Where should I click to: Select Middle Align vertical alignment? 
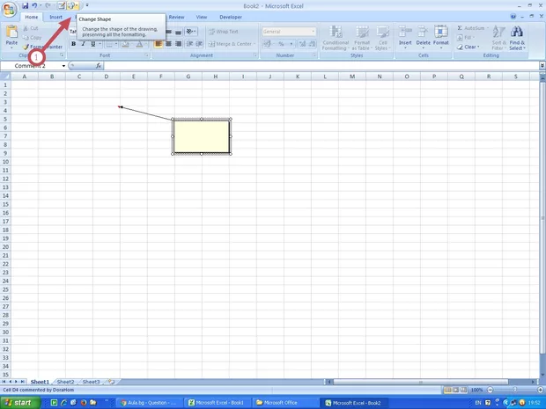tap(168, 32)
